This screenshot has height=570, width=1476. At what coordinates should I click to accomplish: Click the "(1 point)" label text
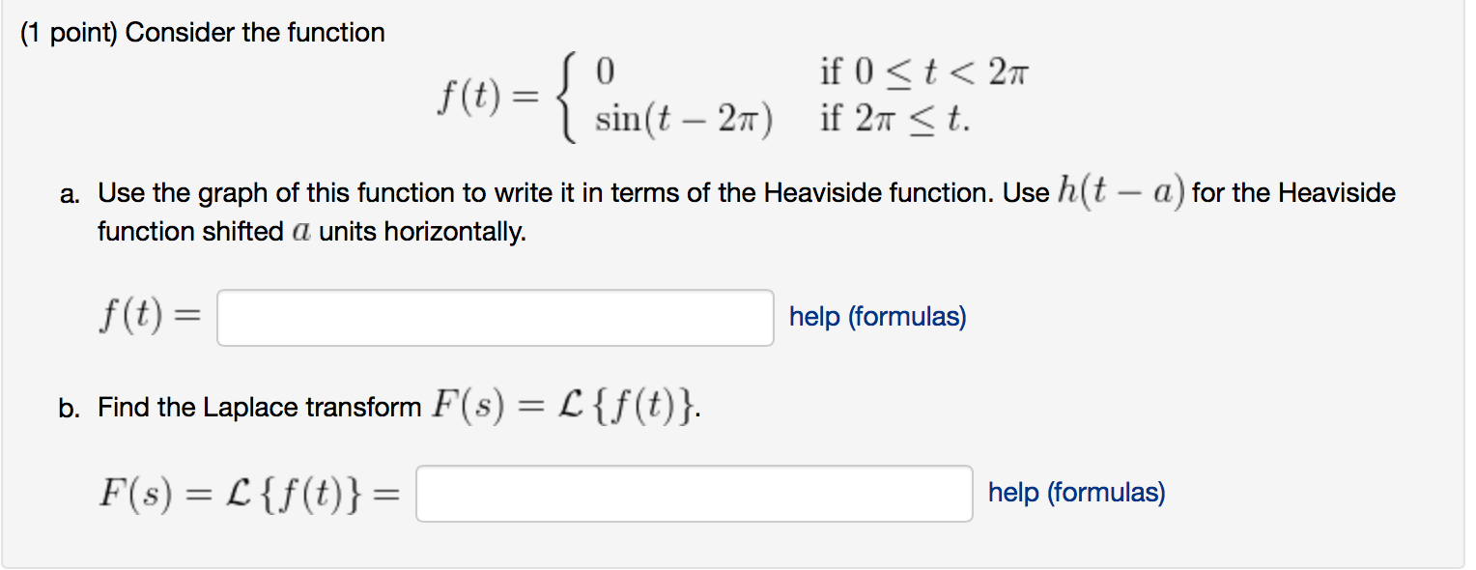70,33
